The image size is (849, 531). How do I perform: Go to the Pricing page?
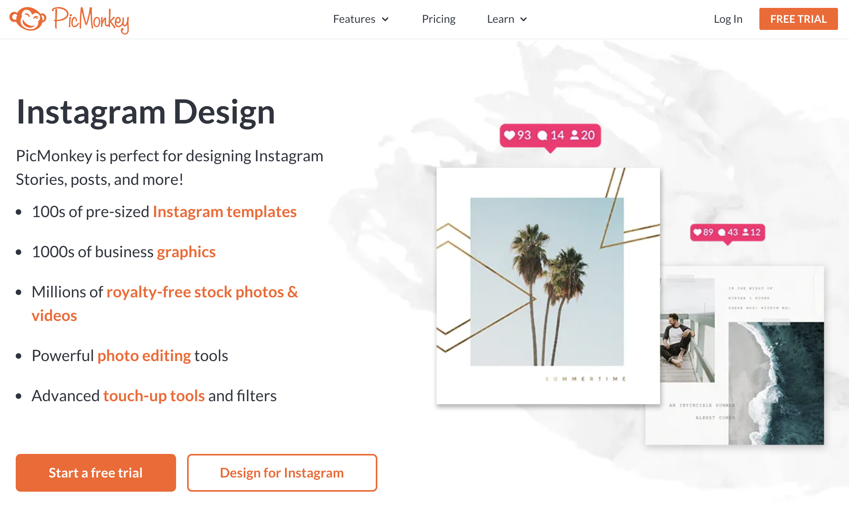tap(439, 19)
